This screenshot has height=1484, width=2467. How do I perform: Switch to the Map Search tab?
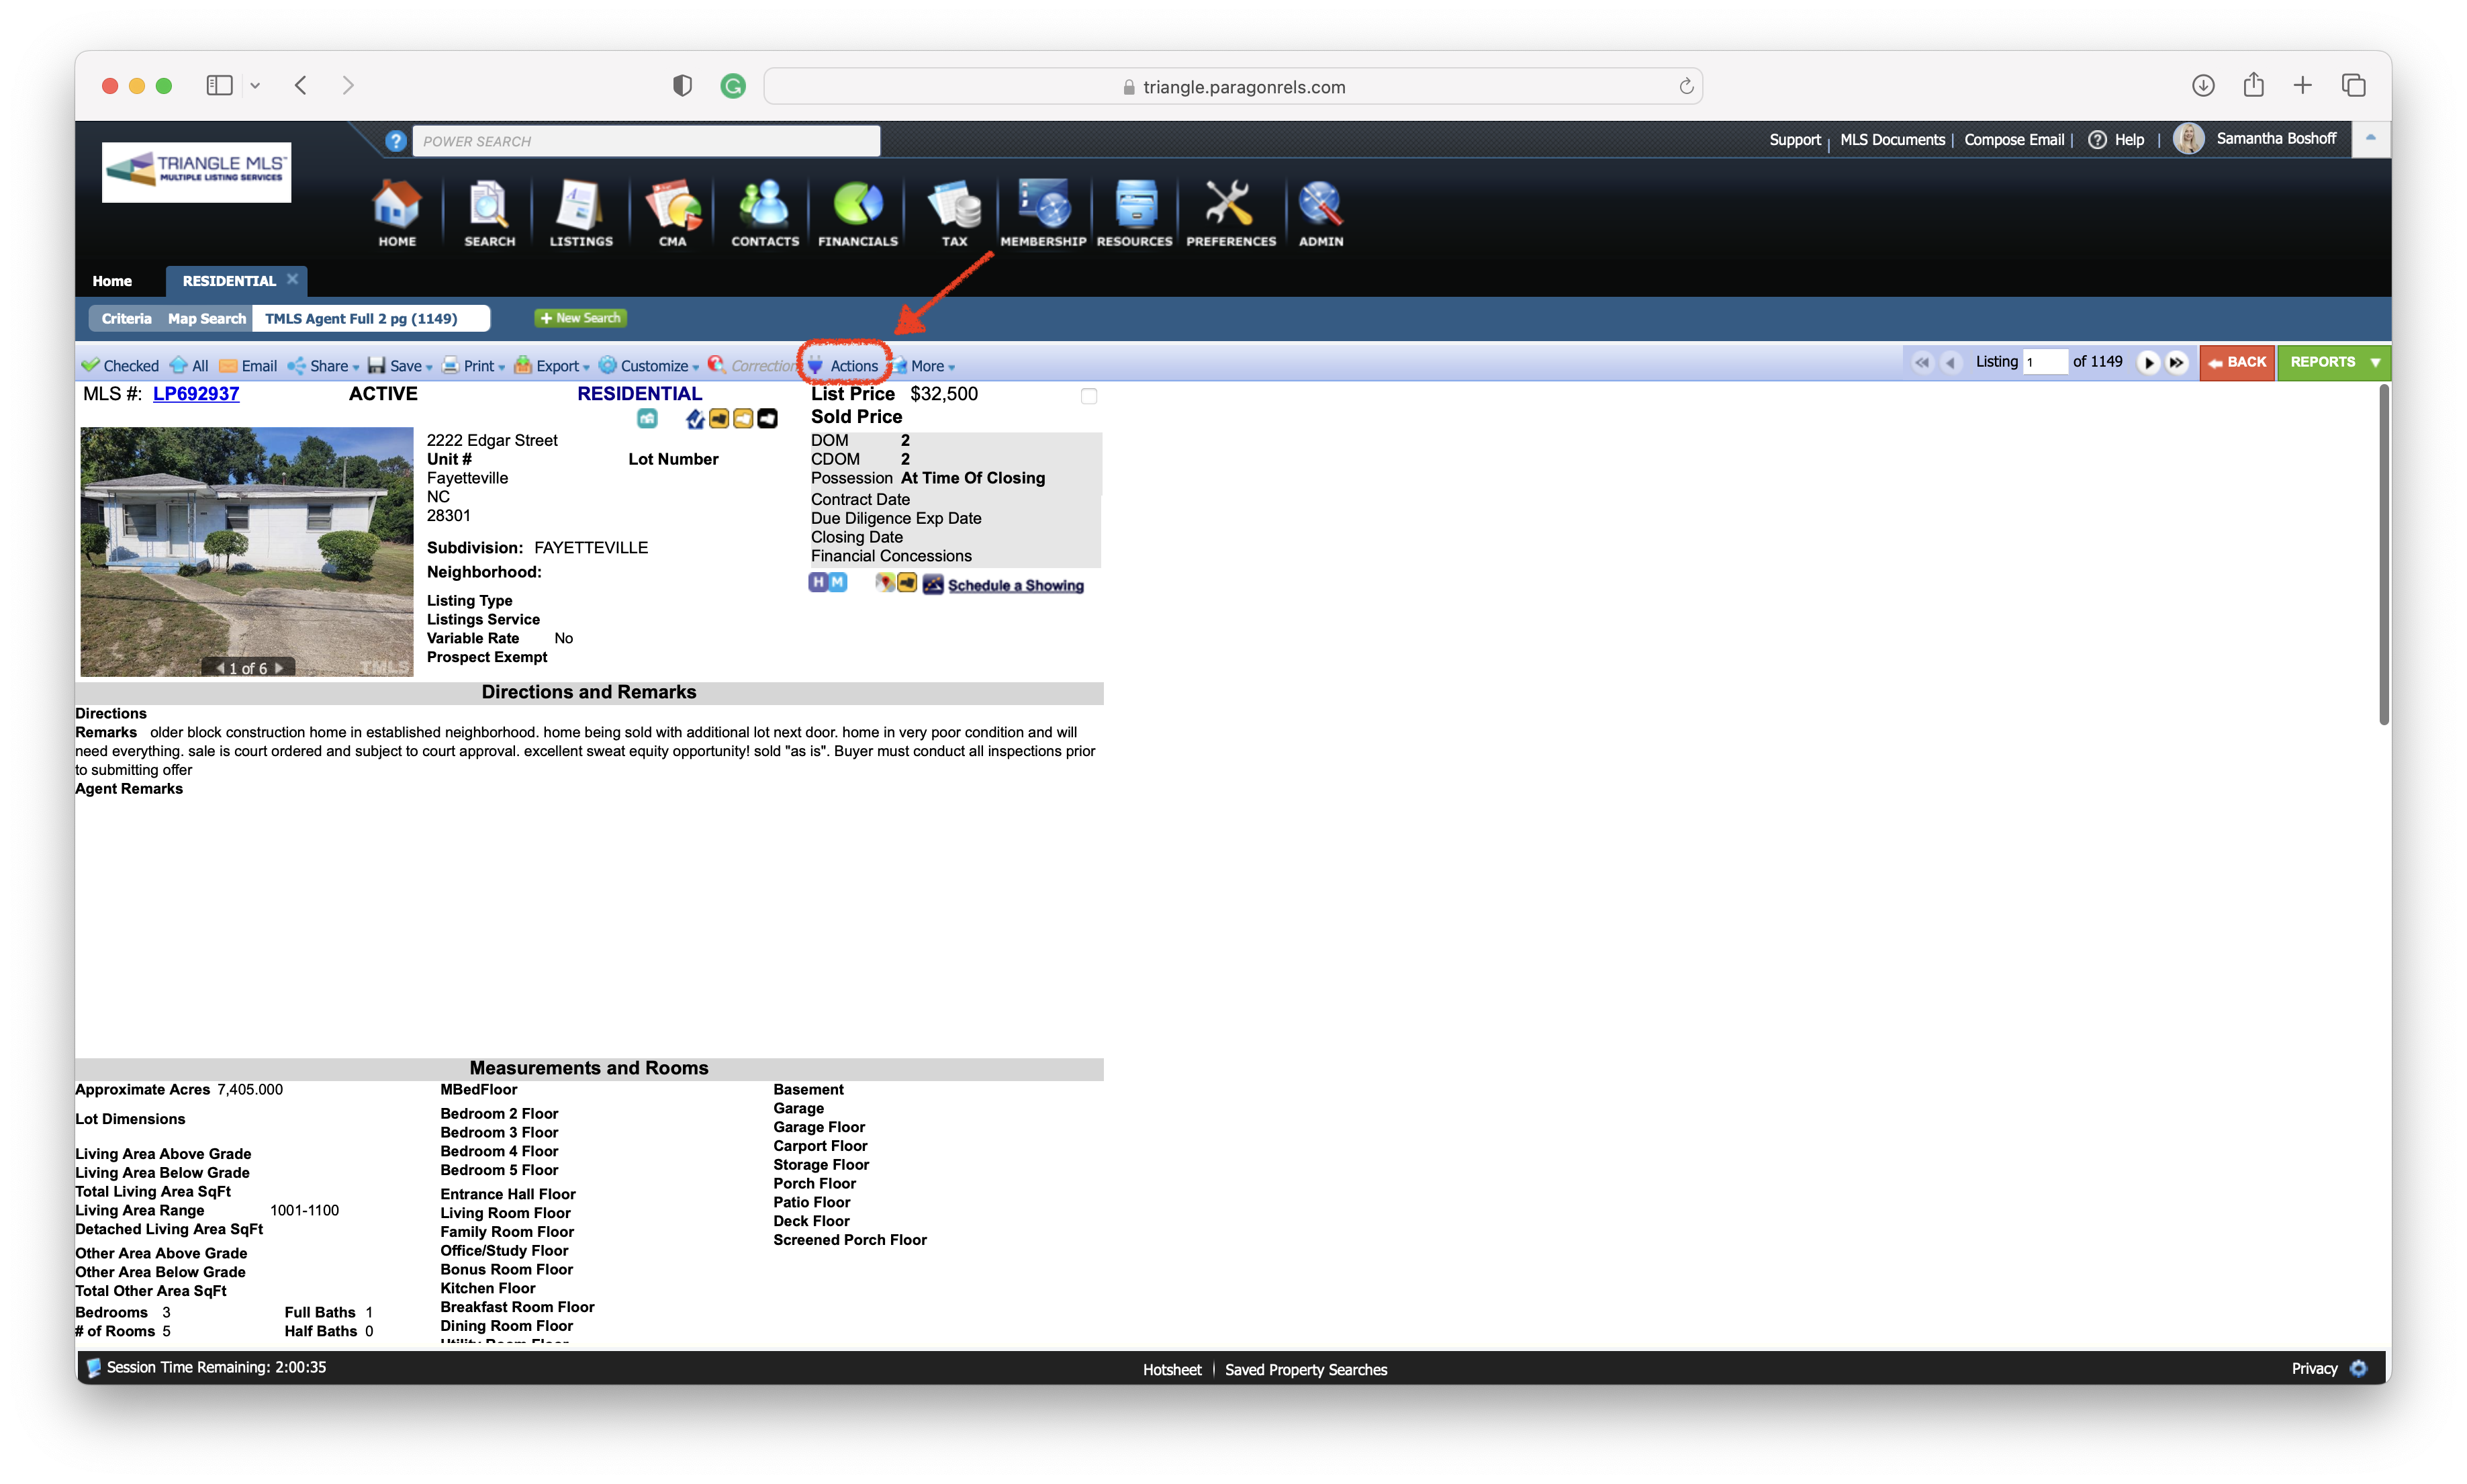(x=206, y=319)
